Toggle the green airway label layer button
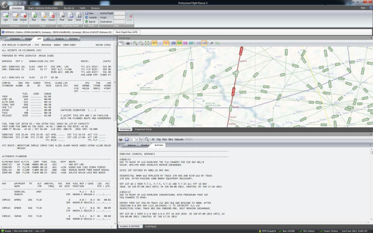Viewport: 373px width, 233px height. click(x=180, y=43)
